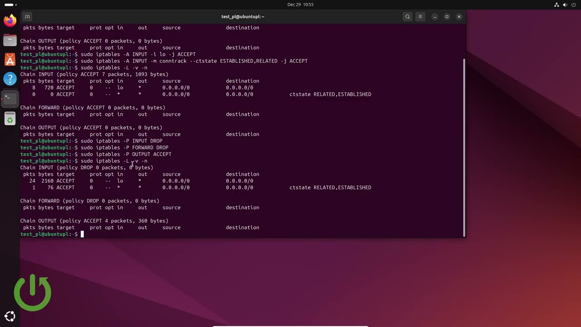Click 'Chain INPUT (policy DROP 0 packets, 0 bytes)'
This screenshot has height=327, width=581.
(x=87, y=168)
